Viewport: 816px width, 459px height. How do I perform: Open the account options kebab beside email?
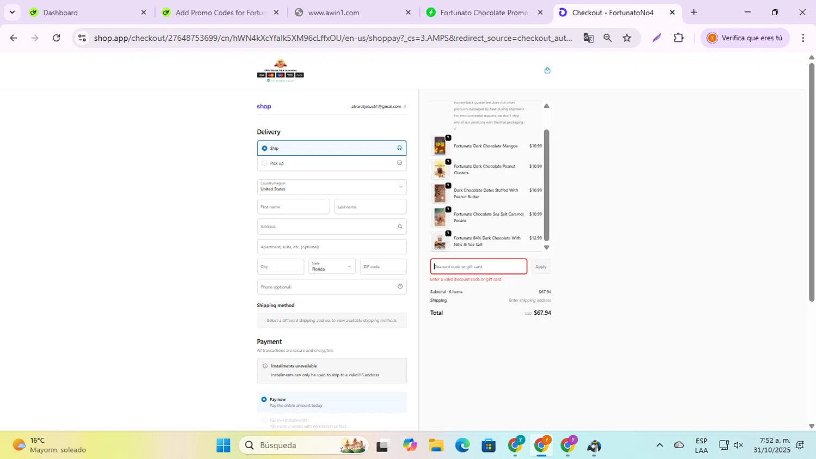[x=405, y=107]
